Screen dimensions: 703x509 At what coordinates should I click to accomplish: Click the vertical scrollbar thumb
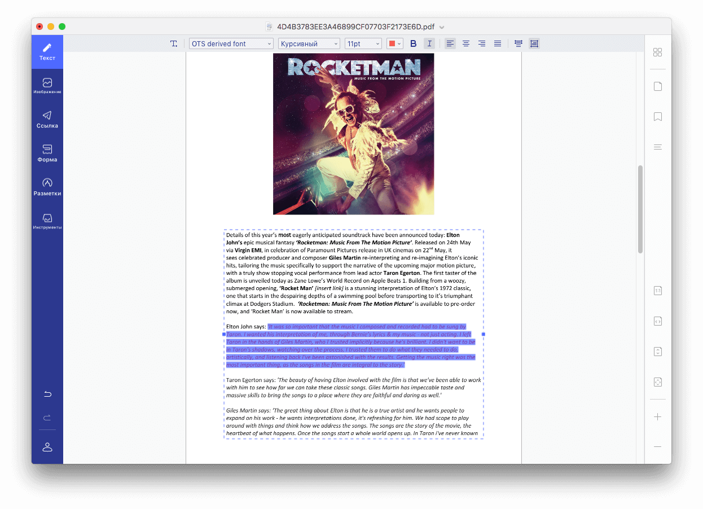(x=640, y=209)
